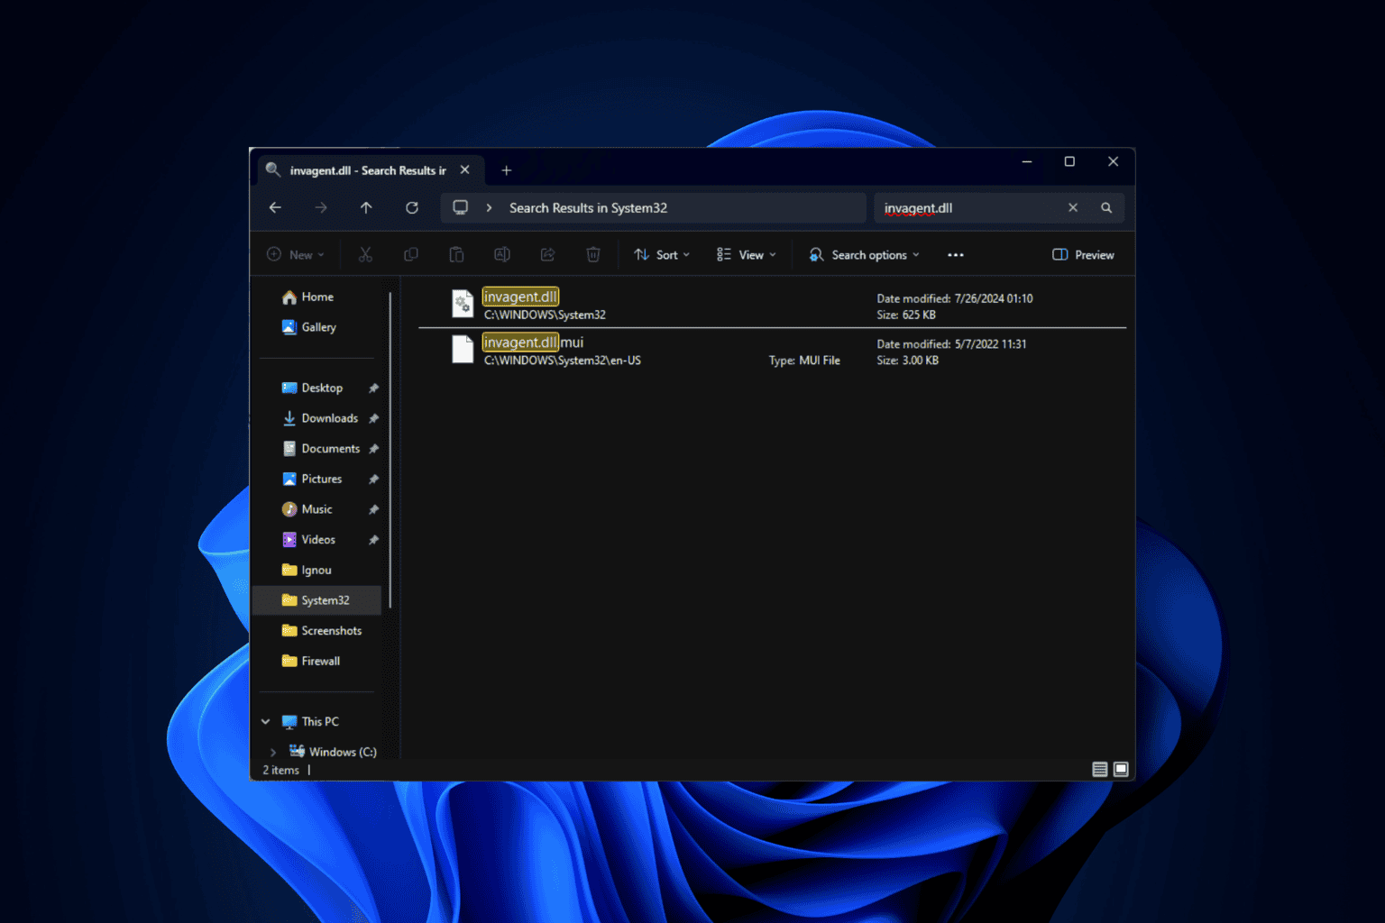Image resolution: width=1385 pixels, height=923 pixels.
Task: Select the invagent.dll.mui file name
Action: tap(533, 343)
